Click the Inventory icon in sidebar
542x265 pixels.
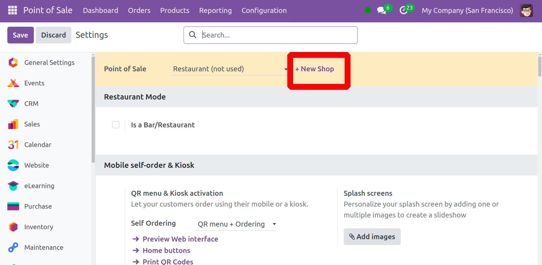coord(13,227)
